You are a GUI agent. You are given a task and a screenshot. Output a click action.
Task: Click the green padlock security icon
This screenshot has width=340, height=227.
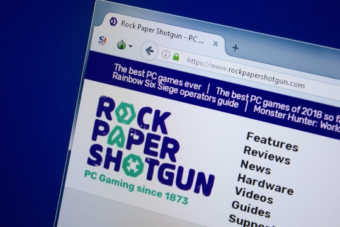(176, 57)
